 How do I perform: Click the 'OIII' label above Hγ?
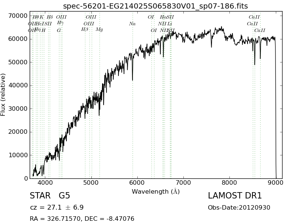61,17
